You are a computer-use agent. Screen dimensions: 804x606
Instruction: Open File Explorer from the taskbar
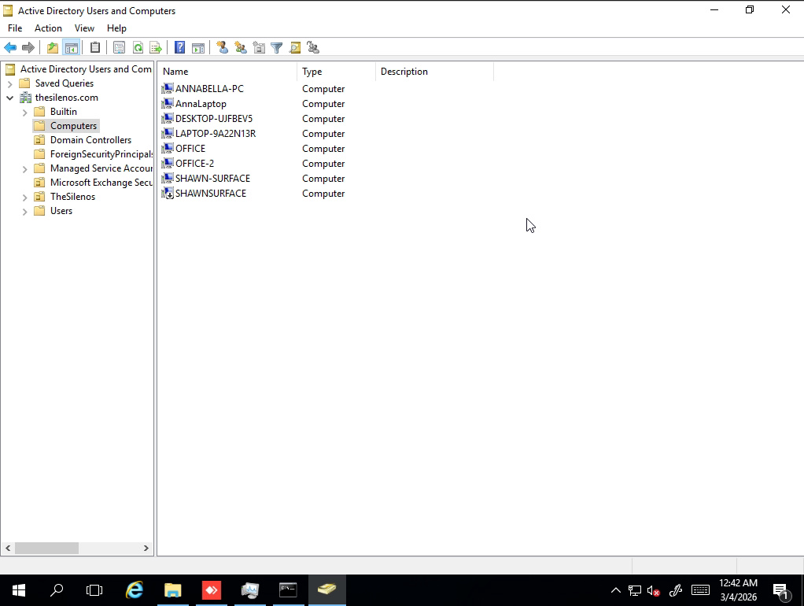coord(173,590)
